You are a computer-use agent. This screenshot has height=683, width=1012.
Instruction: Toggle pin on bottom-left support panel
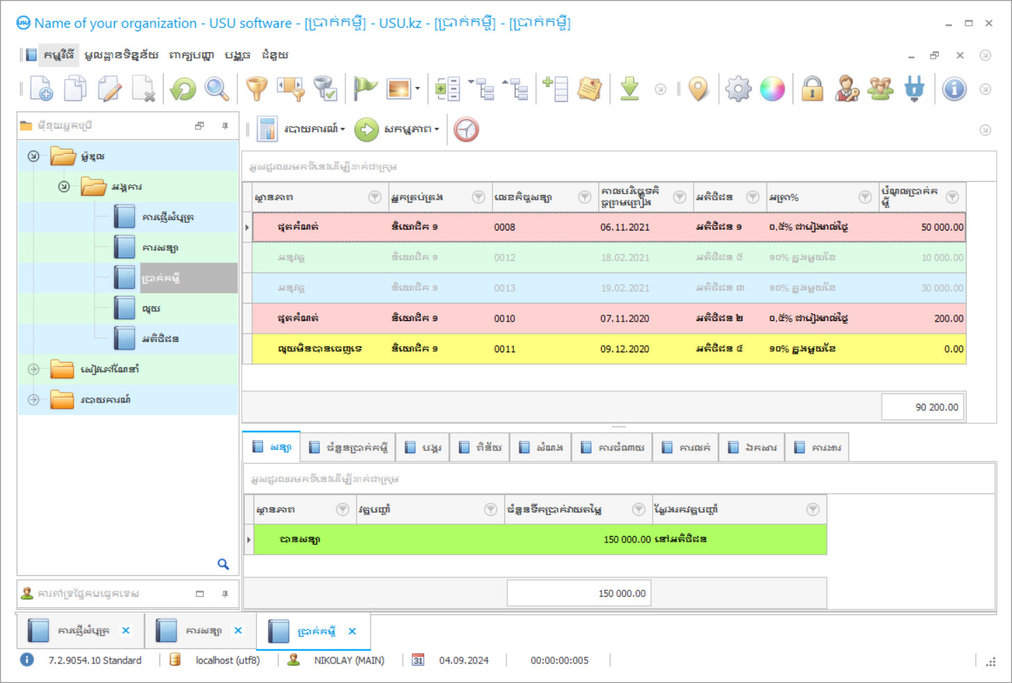coord(225,594)
